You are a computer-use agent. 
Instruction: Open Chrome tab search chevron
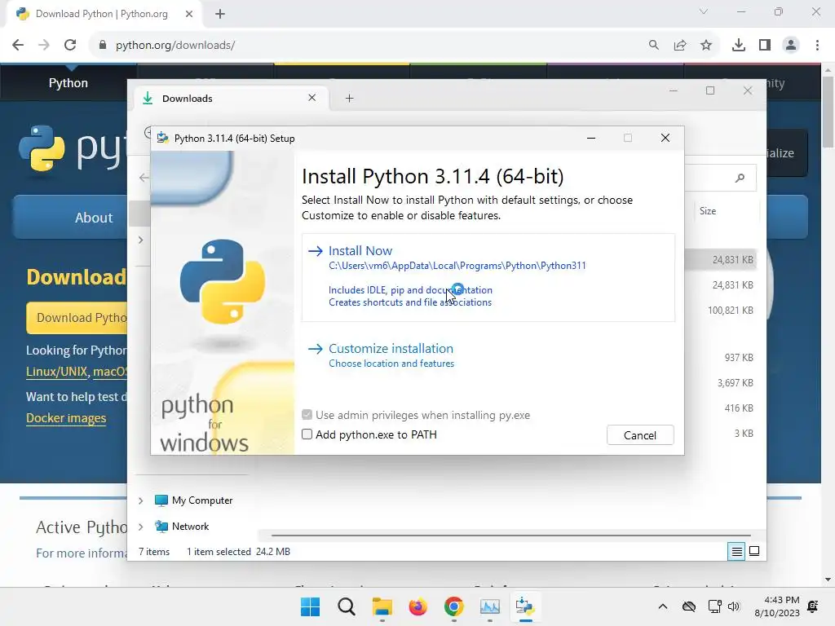point(704,11)
